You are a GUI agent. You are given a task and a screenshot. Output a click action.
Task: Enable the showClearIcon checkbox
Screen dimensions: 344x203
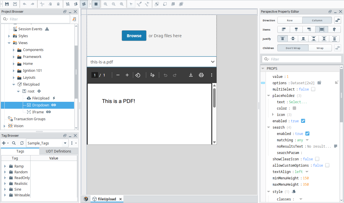317,159
